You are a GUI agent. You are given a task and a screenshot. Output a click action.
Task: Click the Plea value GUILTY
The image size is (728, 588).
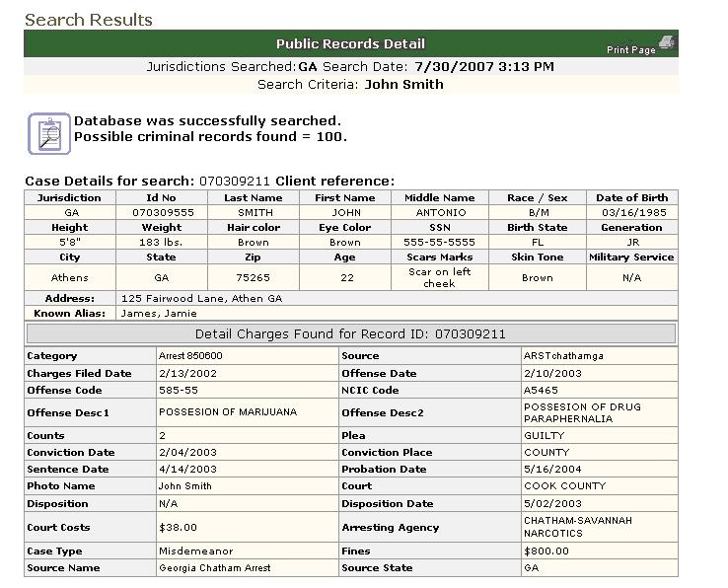tap(545, 435)
